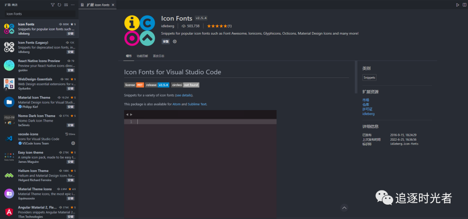The image size is (468, 219).
Task: Open the 'see details' link
Action: 184,95
